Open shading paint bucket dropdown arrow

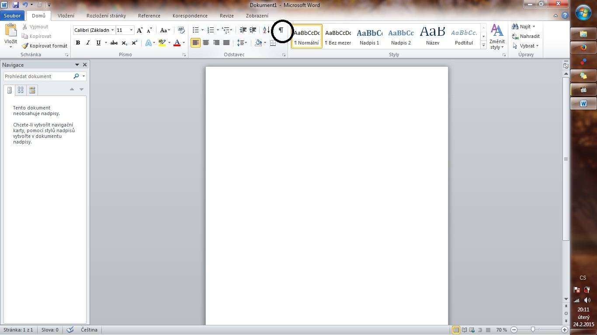click(265, 43)
